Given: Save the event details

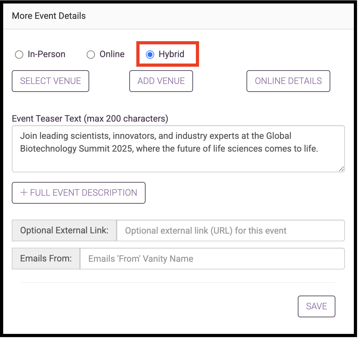Looking at the screenshot, I should [317, 306].
